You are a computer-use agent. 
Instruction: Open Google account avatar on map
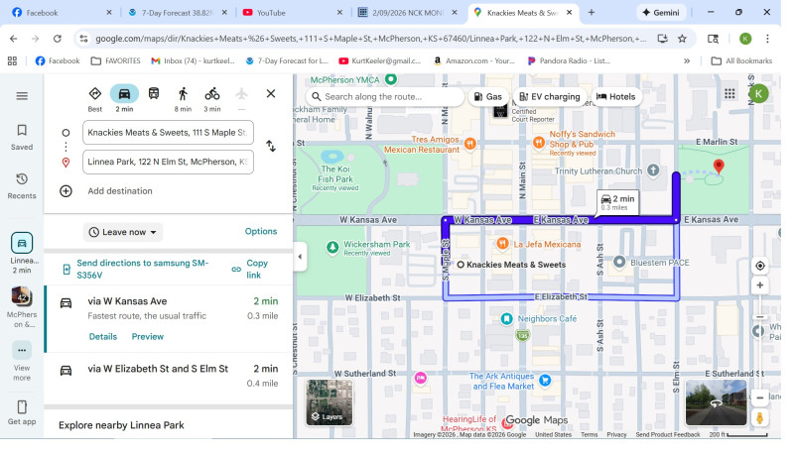(758, 93)
